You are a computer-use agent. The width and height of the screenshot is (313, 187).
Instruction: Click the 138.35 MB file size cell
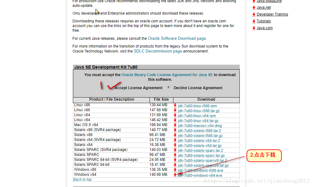[158, 169]
